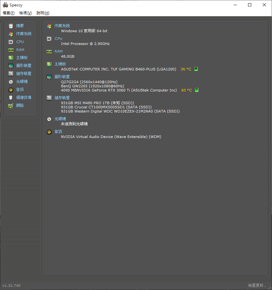The image size is (272, 290).
Task: Open the 圖形裝置 monitor icon in sidebar
Action: point(11,66)
